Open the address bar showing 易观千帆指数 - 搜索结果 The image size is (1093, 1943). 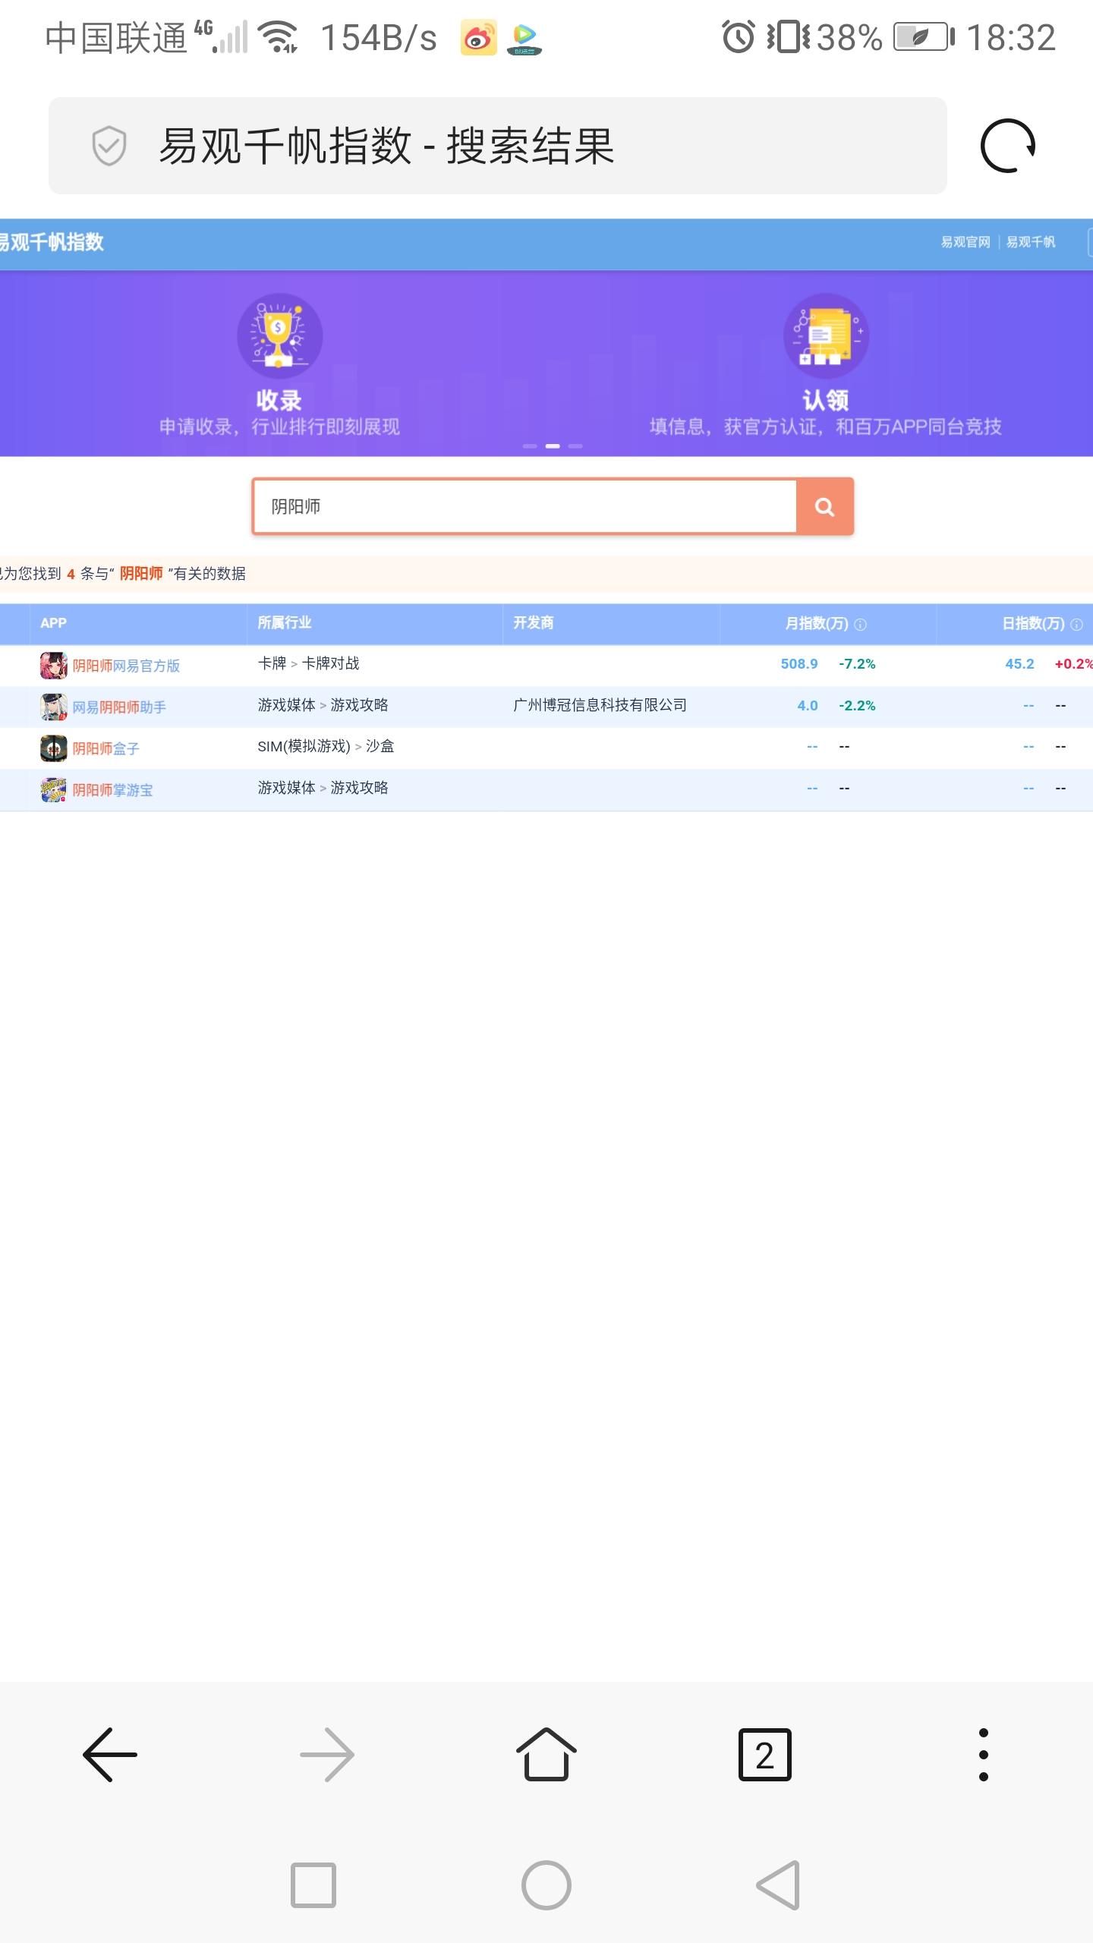(498, 146)
